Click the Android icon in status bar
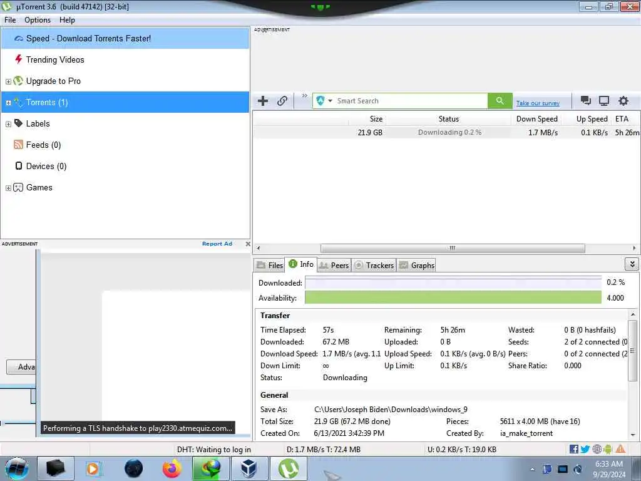This screenshot has height=481, width=641. [x=608, y=449]
